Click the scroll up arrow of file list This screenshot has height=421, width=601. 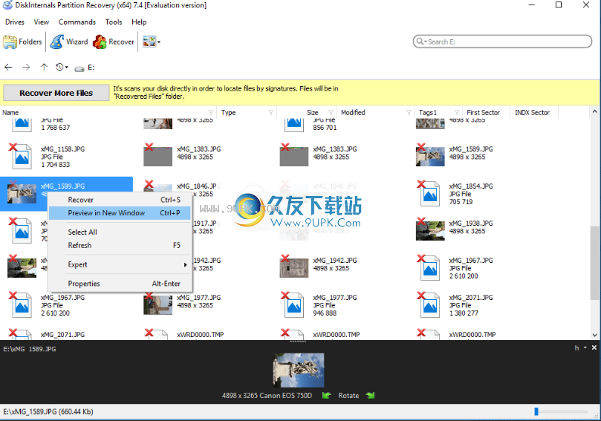point(595,111)
